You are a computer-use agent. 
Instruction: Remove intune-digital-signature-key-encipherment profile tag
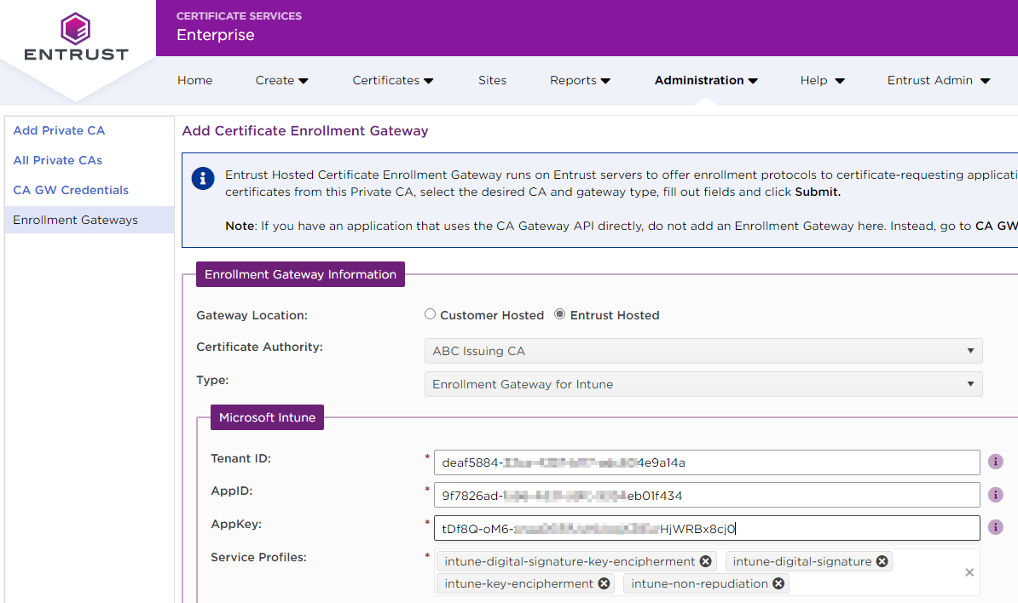pos(705,561)
